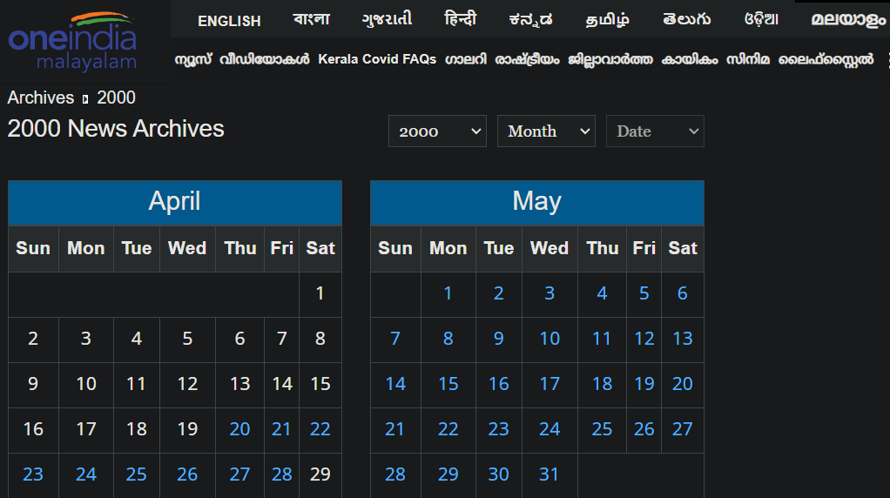The height and width of the screenshot is (498, 890).
Task: Open May 7 archive
Action: tap(395, 339)
